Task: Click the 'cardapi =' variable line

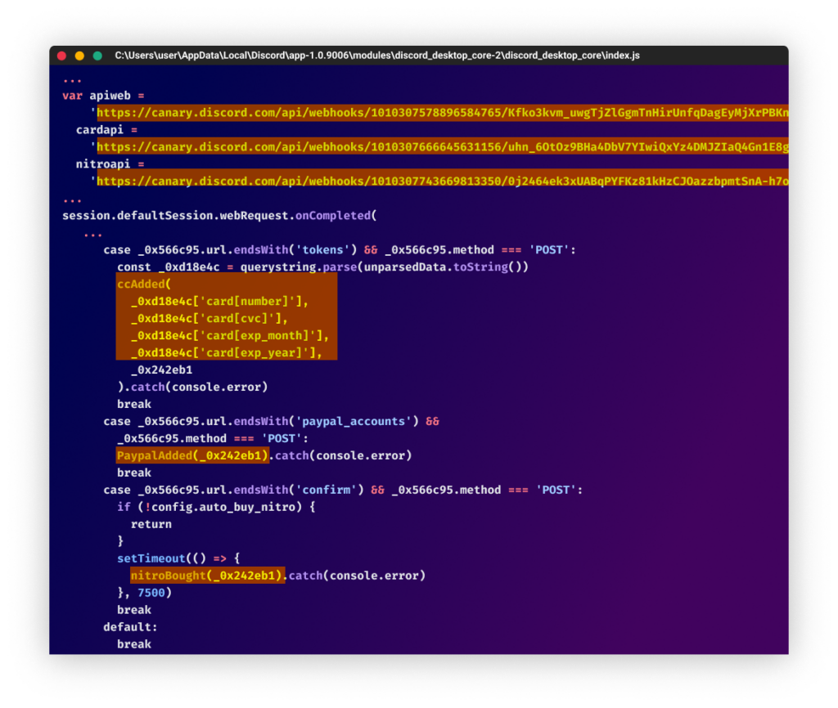Action: pos(107,130)
